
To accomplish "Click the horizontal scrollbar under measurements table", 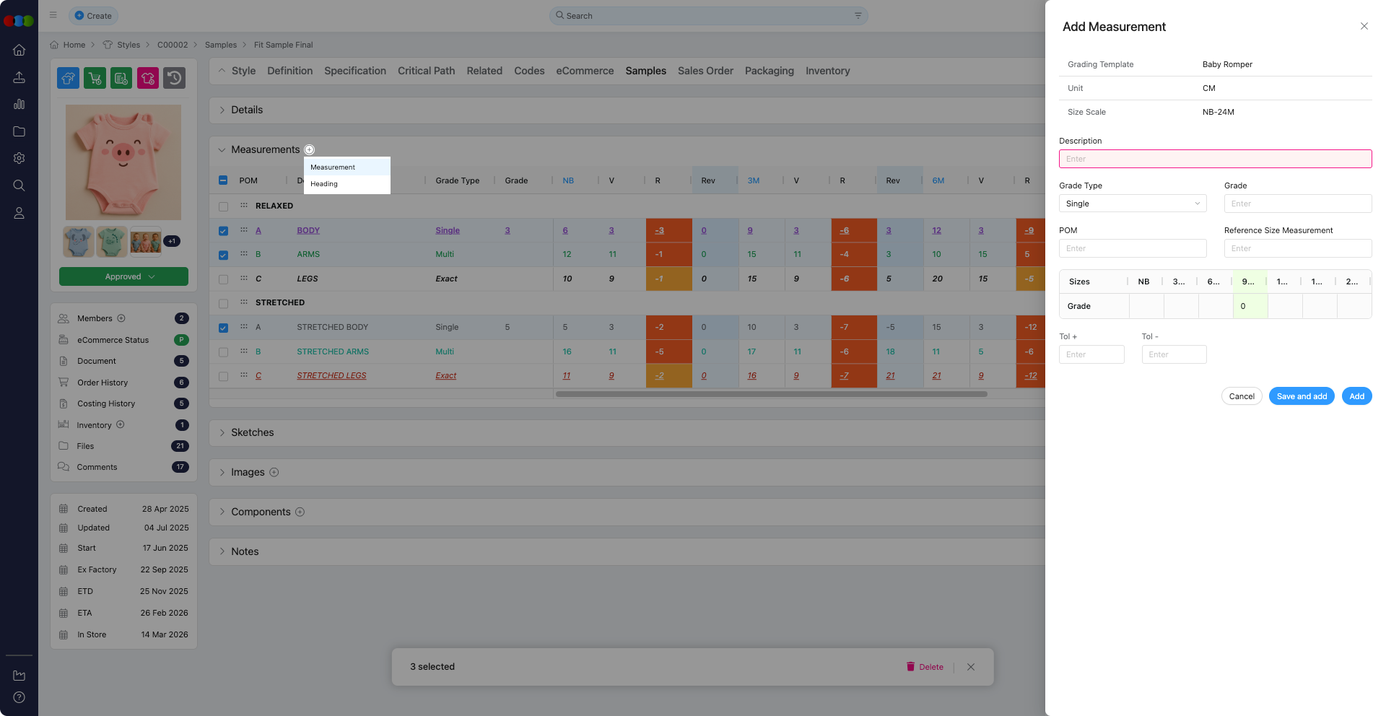I will tap(771, 394).
